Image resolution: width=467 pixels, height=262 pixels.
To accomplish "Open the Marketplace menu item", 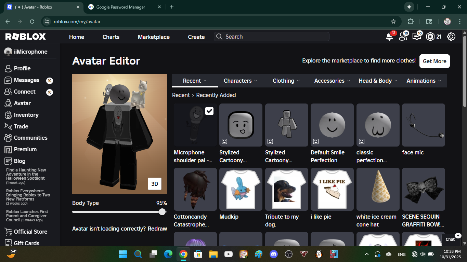I will click(154, 37).
